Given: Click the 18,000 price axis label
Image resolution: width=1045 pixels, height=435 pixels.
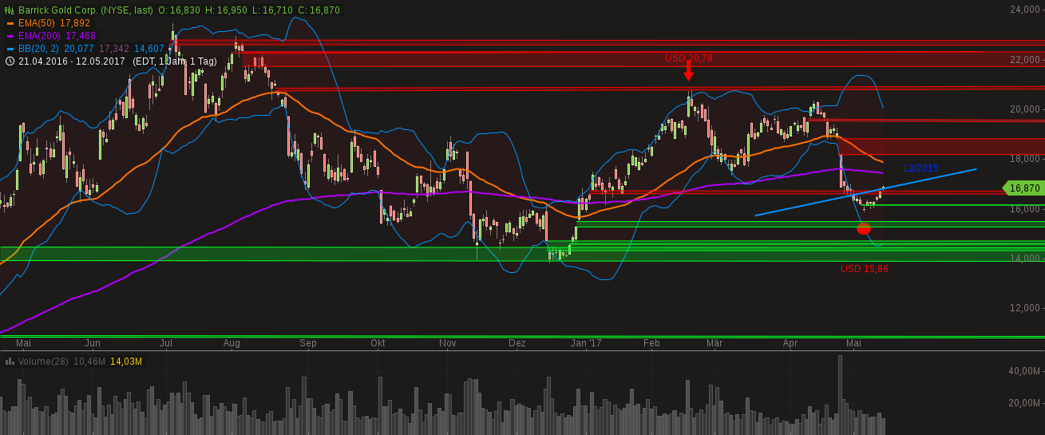Looking at the screenshot, I should (1026, 159).
